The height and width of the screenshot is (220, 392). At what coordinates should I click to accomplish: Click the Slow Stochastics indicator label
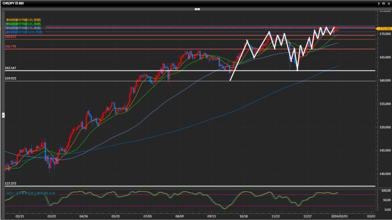(x=30, y=193)
